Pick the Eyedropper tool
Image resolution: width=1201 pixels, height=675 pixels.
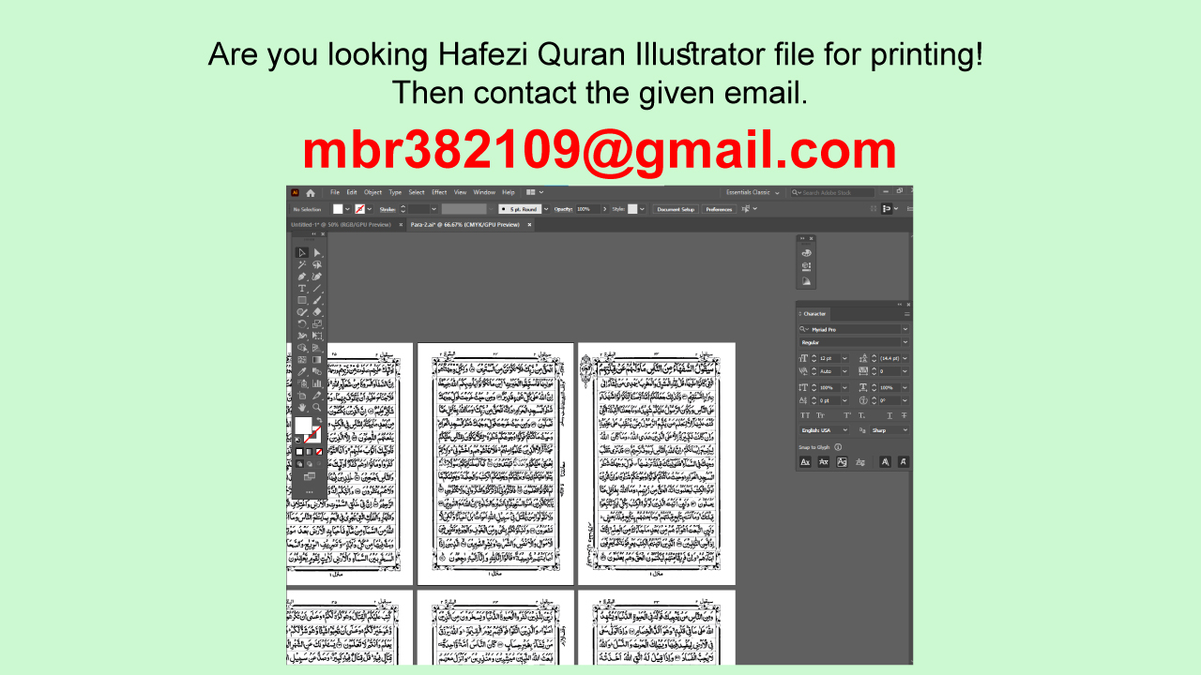pyautogui.click(x=302, y=371)
